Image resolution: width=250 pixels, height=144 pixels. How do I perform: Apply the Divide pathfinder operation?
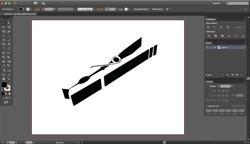tap(208, 36)
